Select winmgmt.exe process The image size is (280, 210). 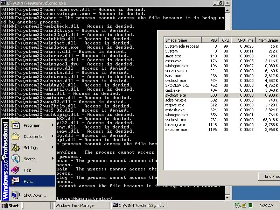(x=222, y=115)
